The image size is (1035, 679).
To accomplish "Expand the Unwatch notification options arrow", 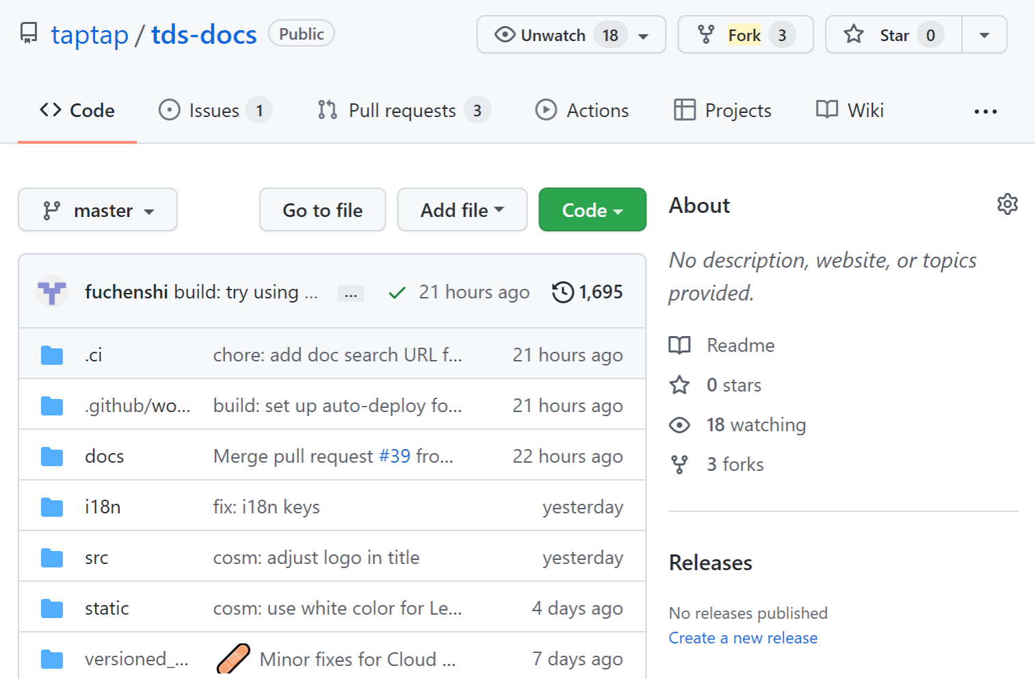I will pos(643,36).
